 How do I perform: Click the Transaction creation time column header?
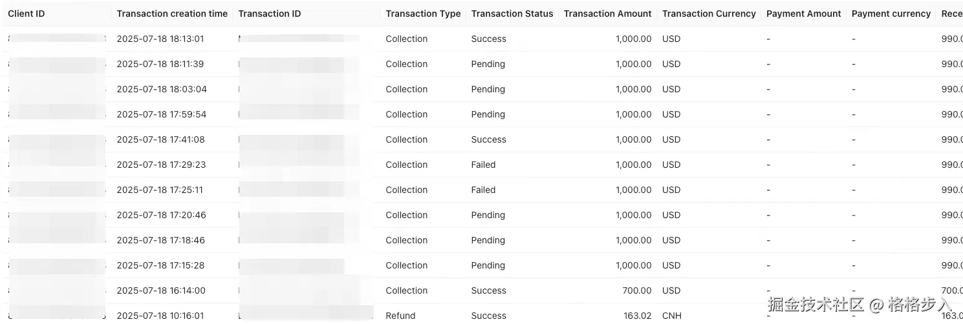coord(172,14)
